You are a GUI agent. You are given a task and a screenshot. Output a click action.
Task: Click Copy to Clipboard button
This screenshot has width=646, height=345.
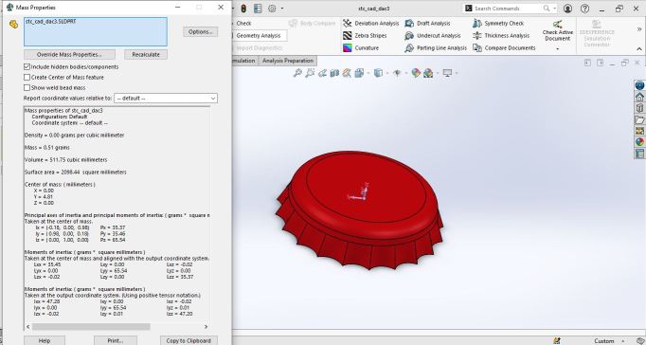pos(188,340)
